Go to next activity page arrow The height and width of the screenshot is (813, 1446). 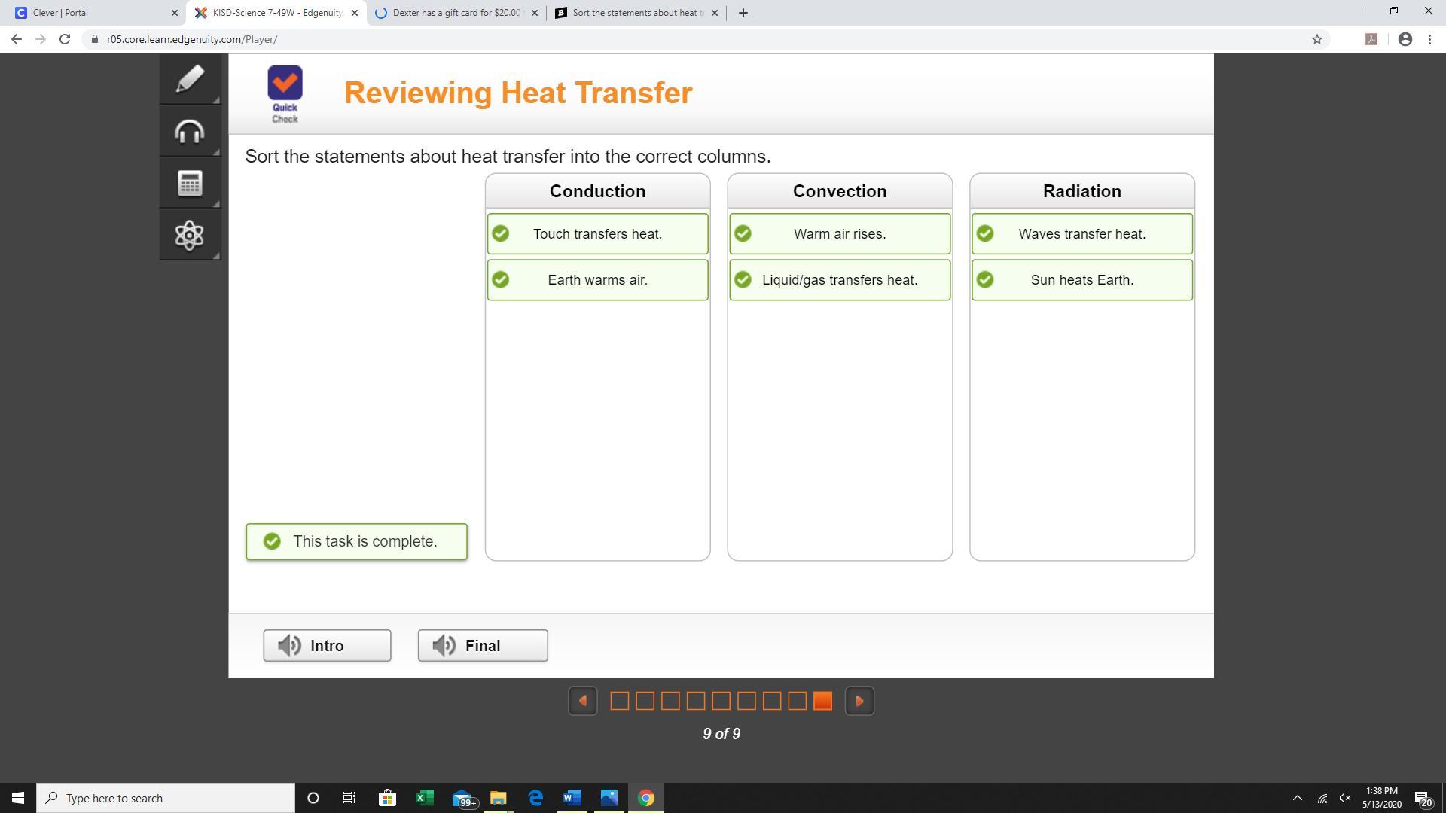pos(859,701)
